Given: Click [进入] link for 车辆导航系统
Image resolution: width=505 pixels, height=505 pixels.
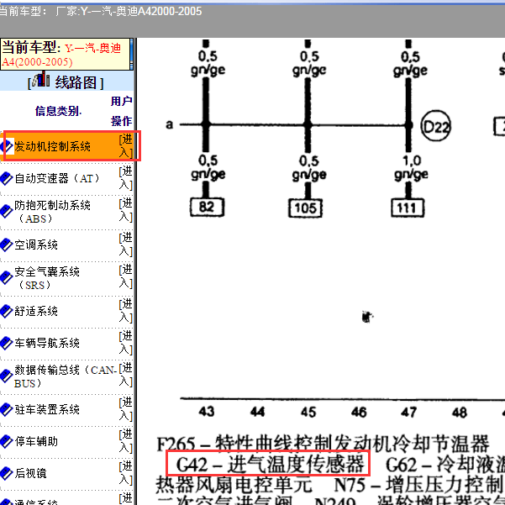Looking at the screenshot, I should (x=125, y=343).
